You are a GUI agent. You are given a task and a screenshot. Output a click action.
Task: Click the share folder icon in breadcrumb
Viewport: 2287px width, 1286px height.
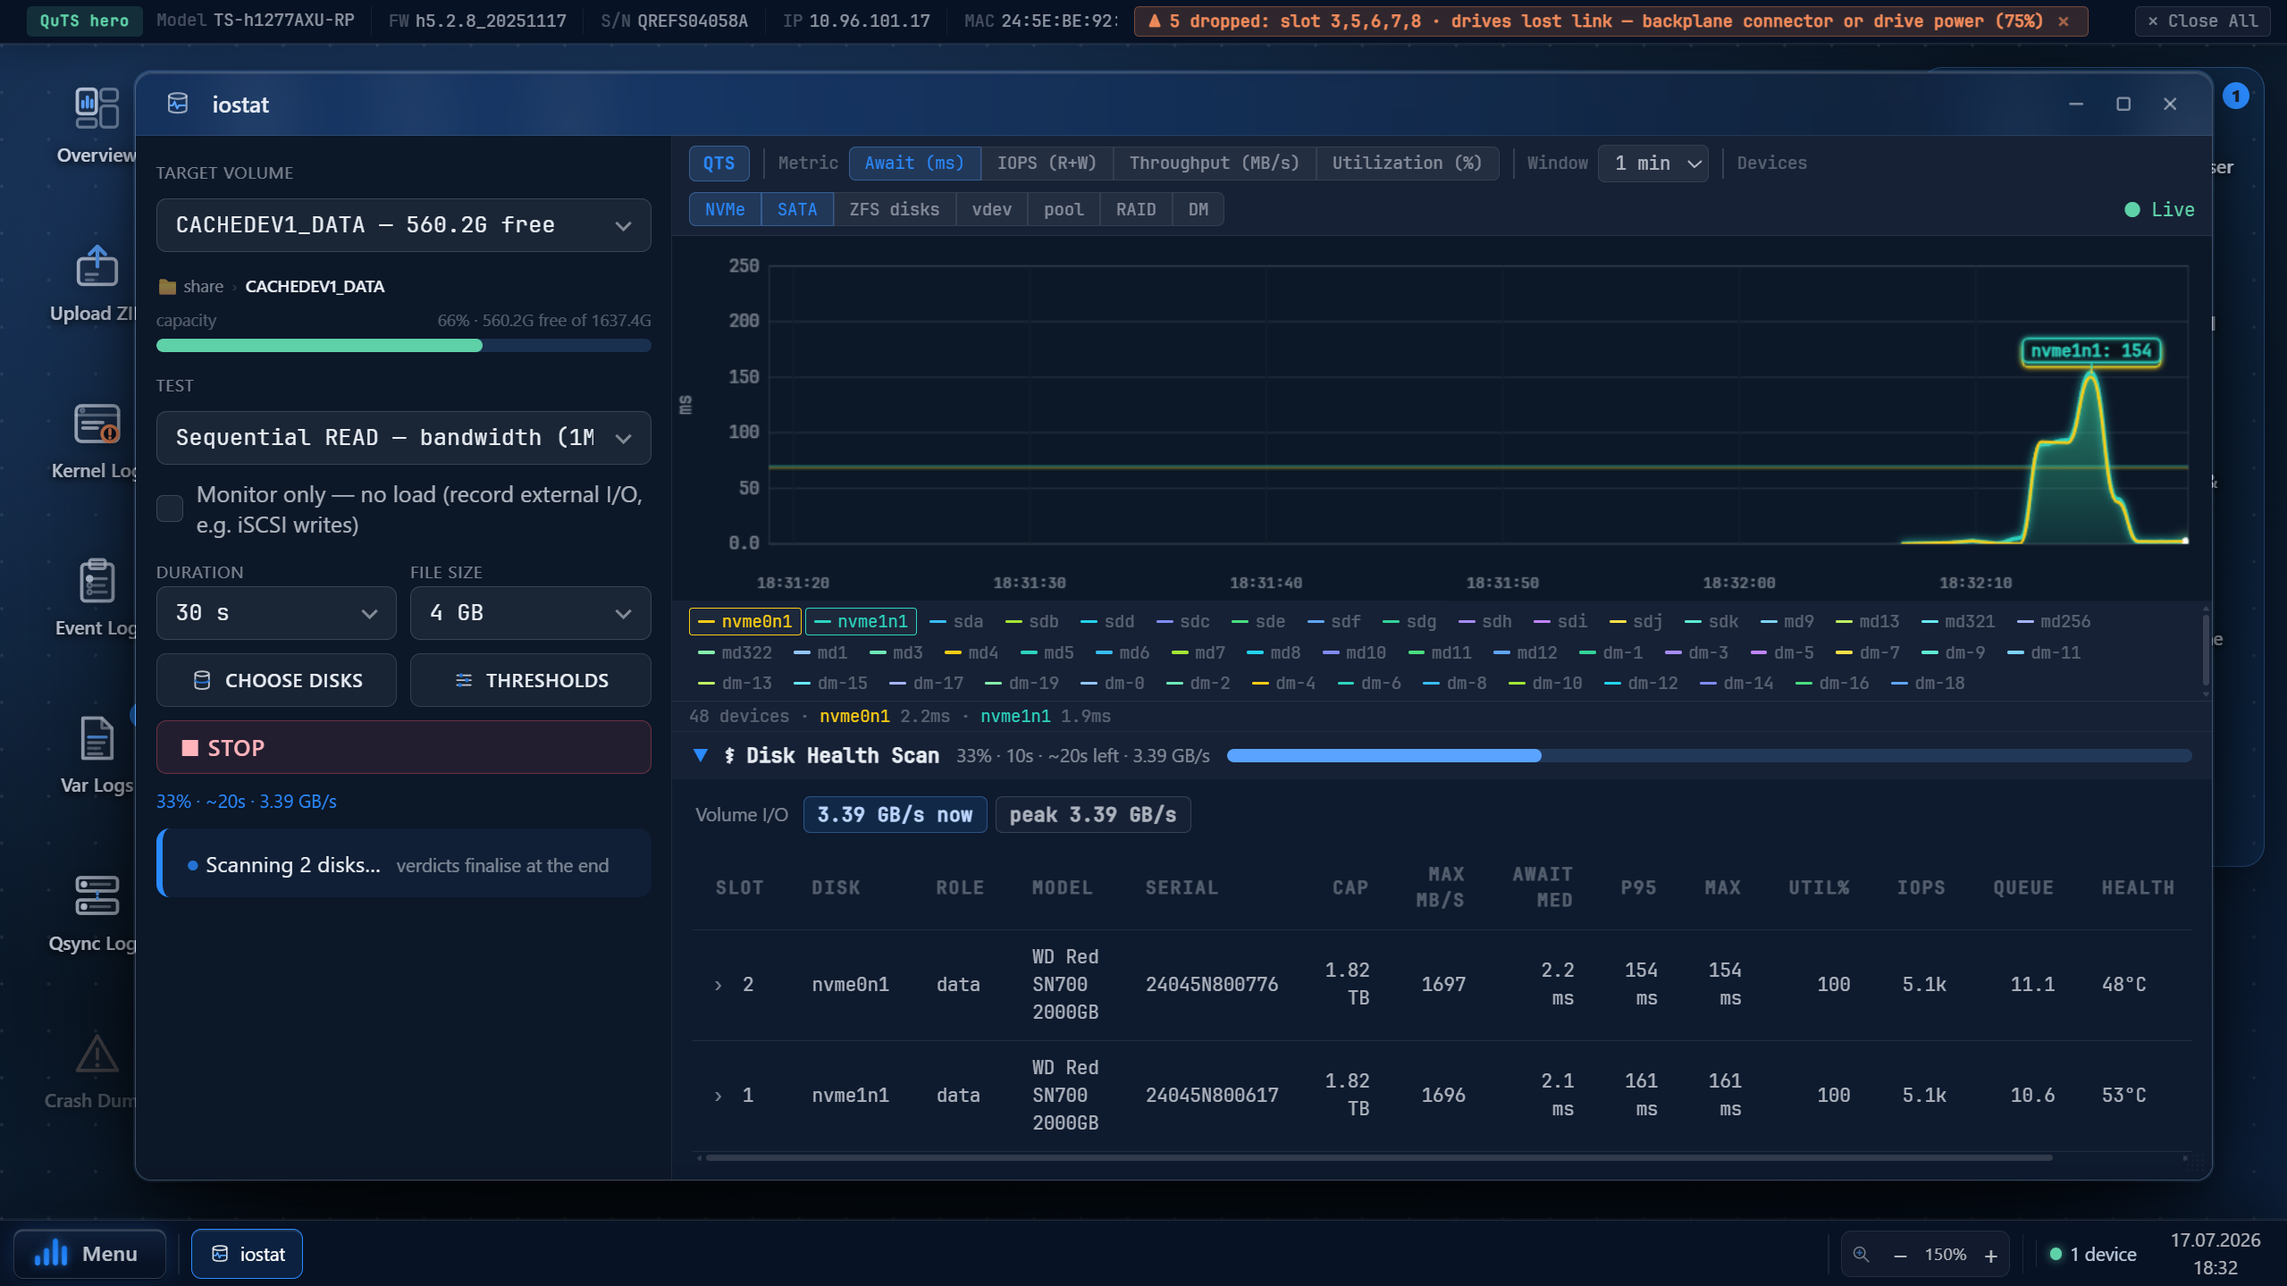click(x=167, y=287)
